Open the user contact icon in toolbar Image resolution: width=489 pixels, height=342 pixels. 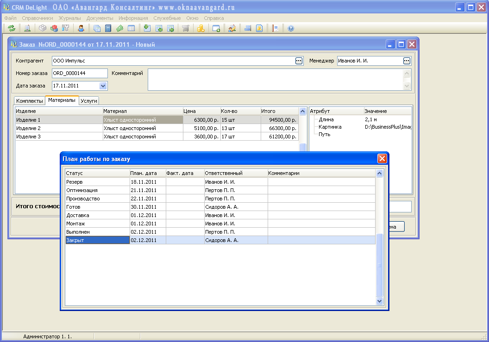coord(81,28)
